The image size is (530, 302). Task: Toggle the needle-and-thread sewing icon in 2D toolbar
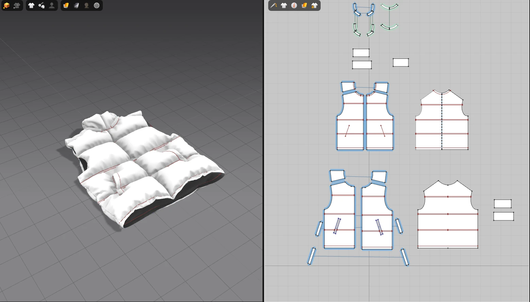pyautogui.click(x=274, y=5)
